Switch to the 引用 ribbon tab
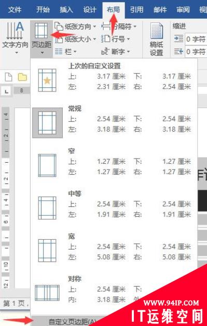207x326 pixels. point(136,9)
